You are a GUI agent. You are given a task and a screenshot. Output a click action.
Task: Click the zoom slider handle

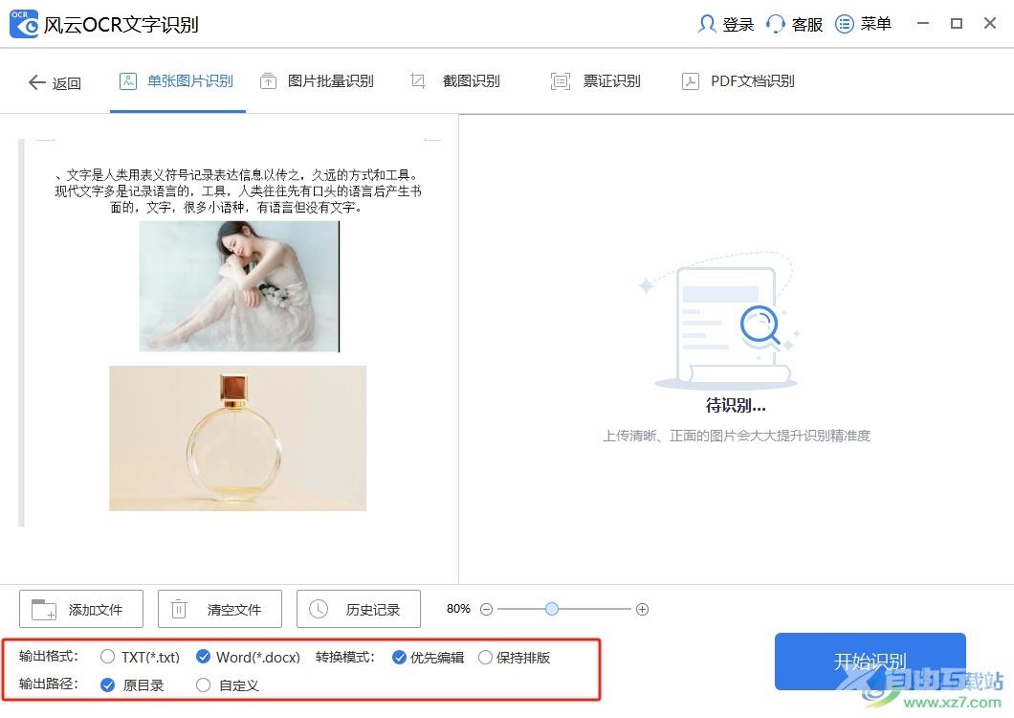pyautogui.click(x=552, y=609)
